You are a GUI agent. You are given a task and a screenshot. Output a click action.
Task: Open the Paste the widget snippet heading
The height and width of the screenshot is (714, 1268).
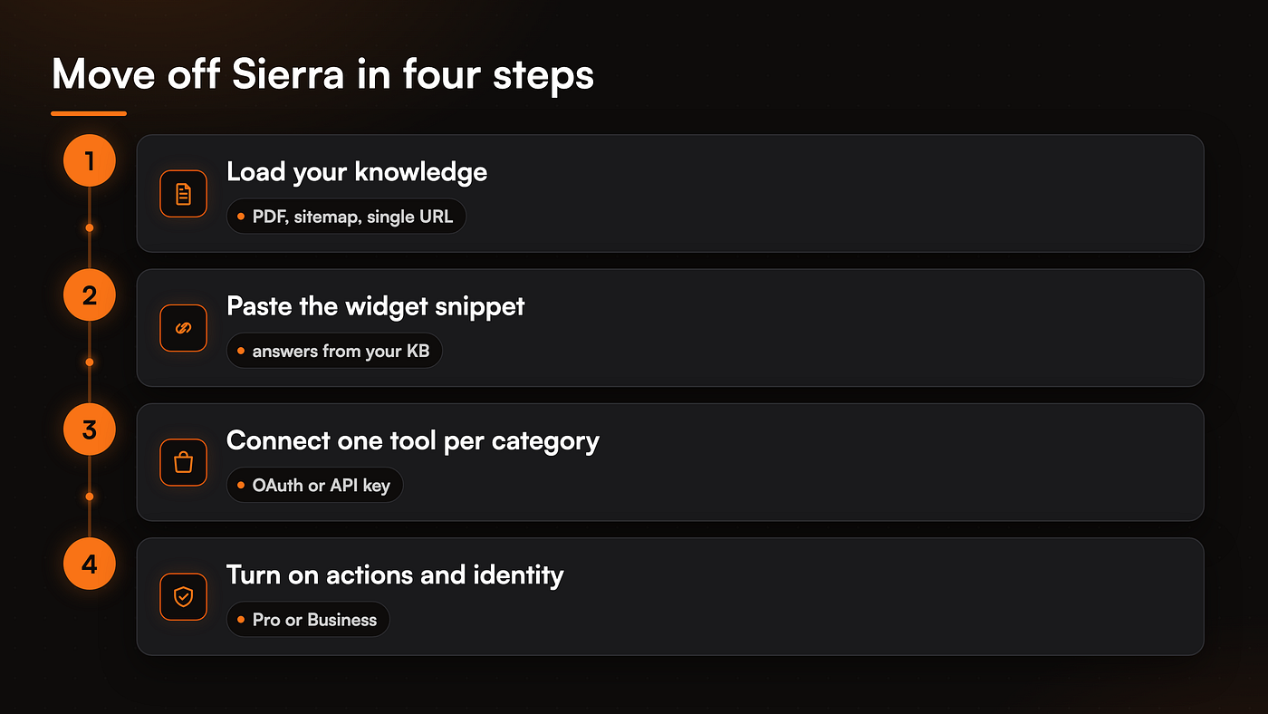pyautogui.click(x=376, y=306)
